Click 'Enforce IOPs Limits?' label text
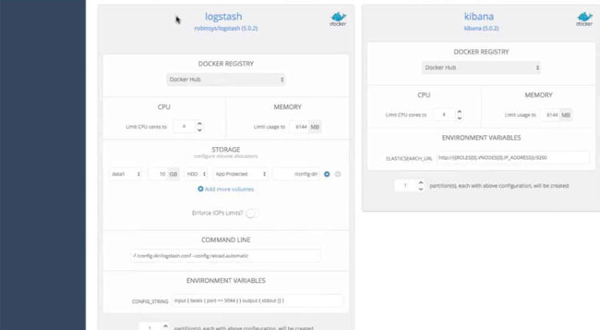Image resolution: width=600 pixels, height=330 pixels. point(218,213)
